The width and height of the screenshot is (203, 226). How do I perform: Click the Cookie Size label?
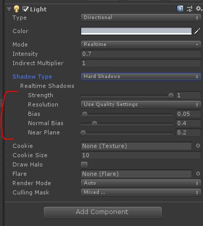coord(30,155)
